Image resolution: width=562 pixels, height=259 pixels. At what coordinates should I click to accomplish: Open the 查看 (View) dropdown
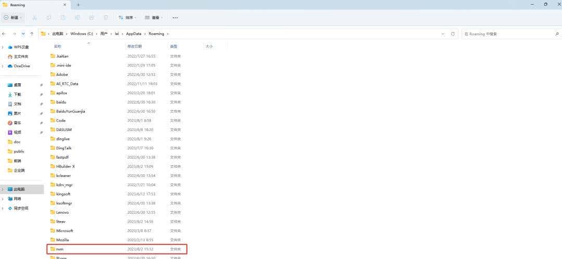pyautogui.click(x=154, y=18)
